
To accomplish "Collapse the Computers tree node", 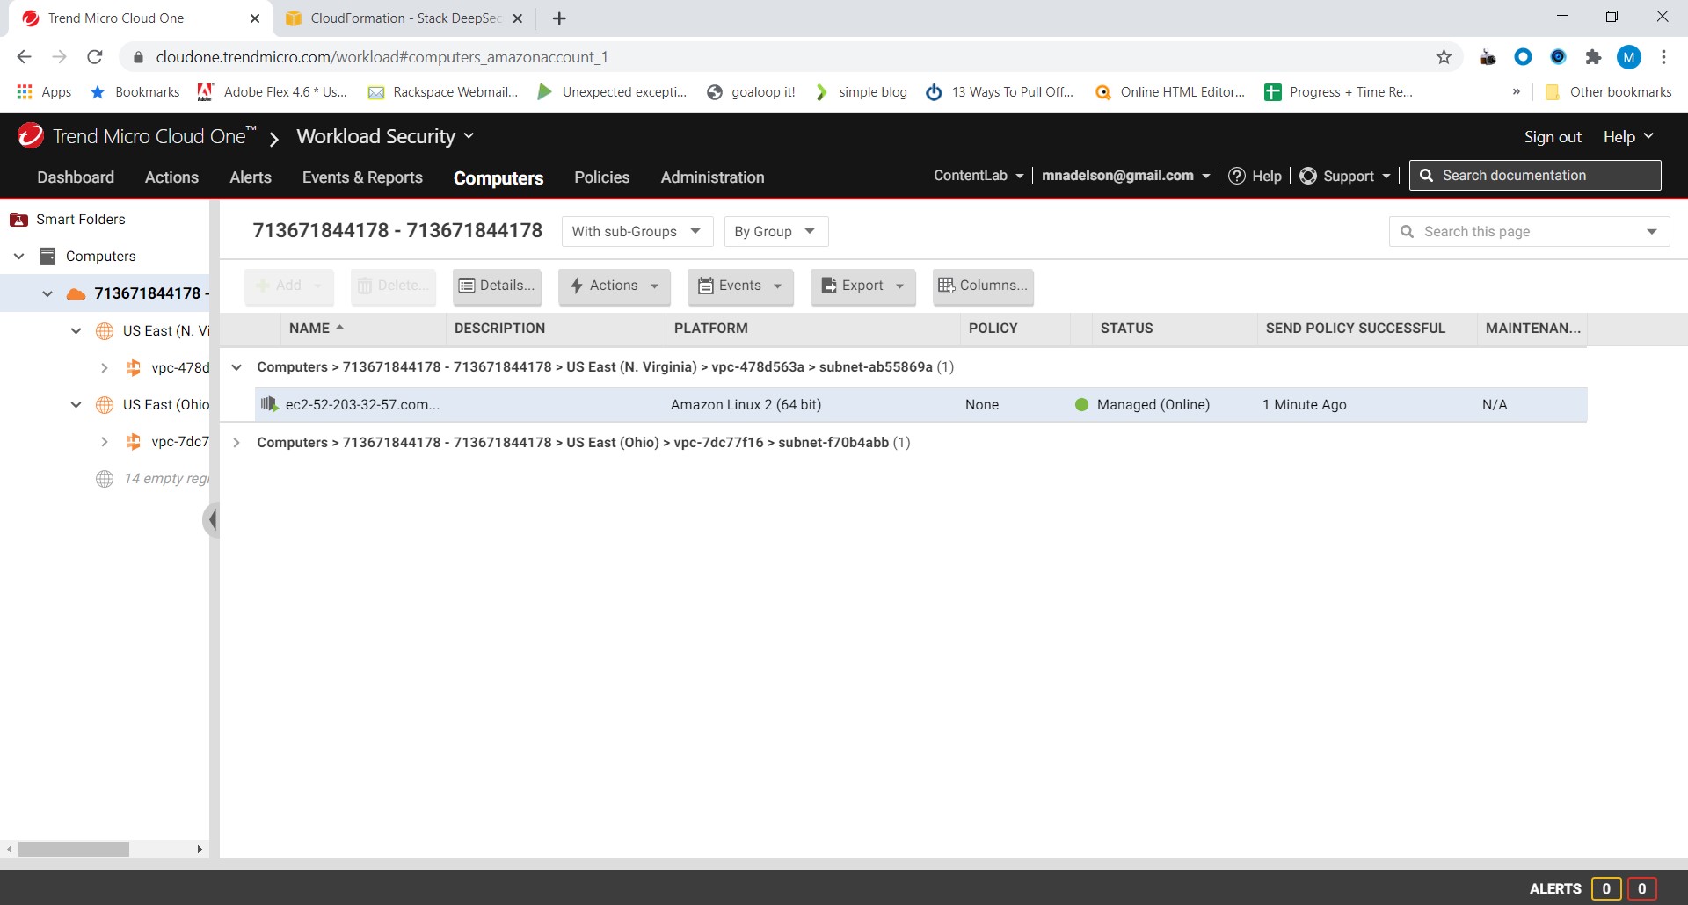I will point(19,257).
